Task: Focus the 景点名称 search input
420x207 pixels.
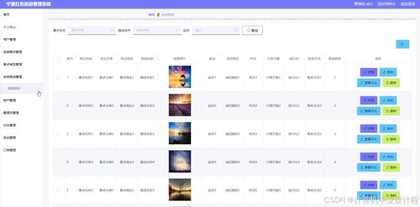Action: (x=92, y=30)
